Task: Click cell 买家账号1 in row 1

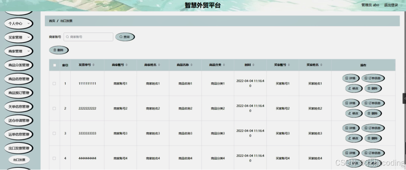Action: click(283, 84)
